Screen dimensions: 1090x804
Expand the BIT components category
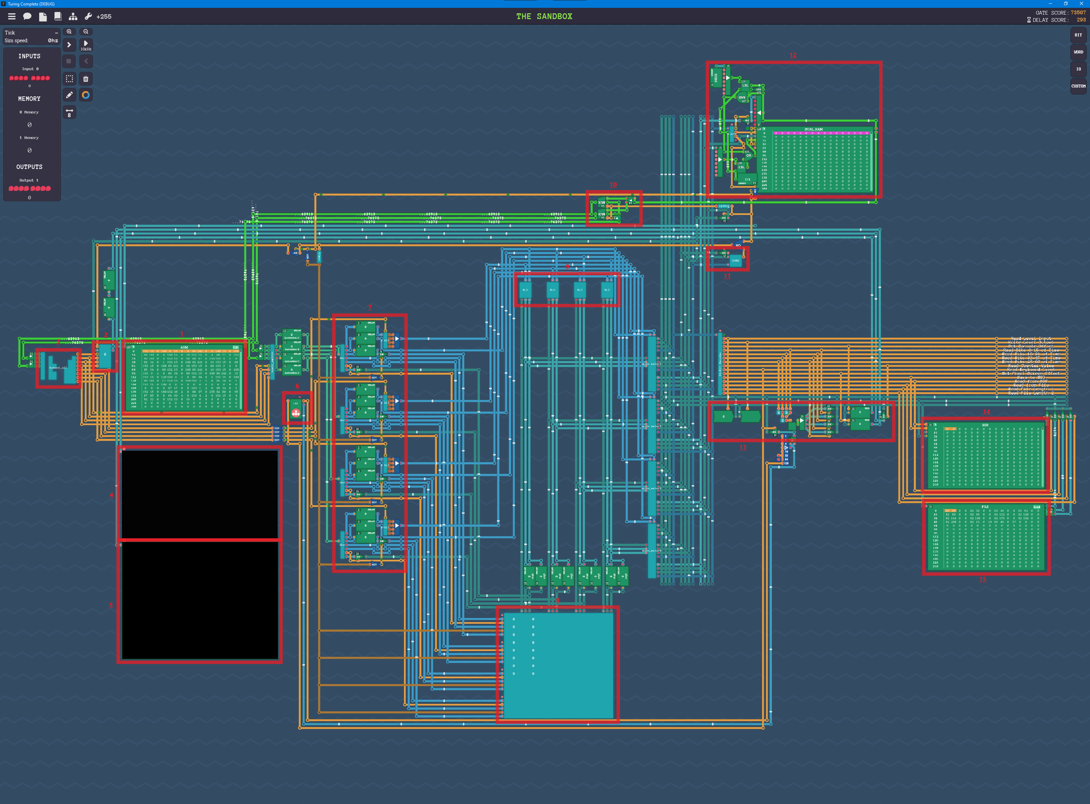point(1079,34)
